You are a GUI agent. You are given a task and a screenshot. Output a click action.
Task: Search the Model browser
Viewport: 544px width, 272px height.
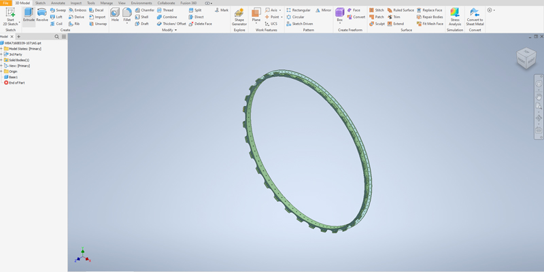point(57,37)
